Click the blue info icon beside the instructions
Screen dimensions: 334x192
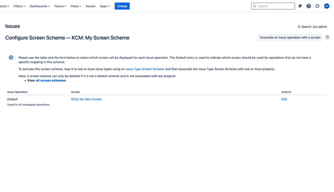coord(11,57)
